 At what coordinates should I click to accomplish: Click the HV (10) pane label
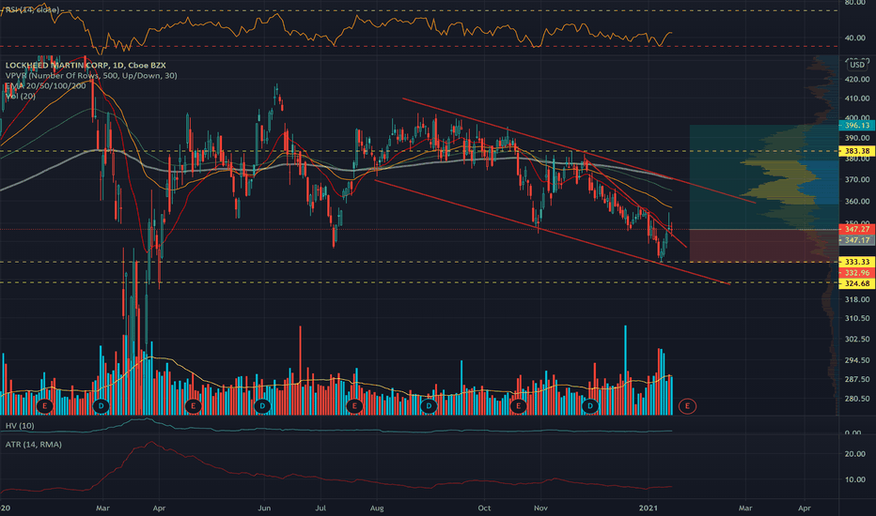click(x=20, y=426)
